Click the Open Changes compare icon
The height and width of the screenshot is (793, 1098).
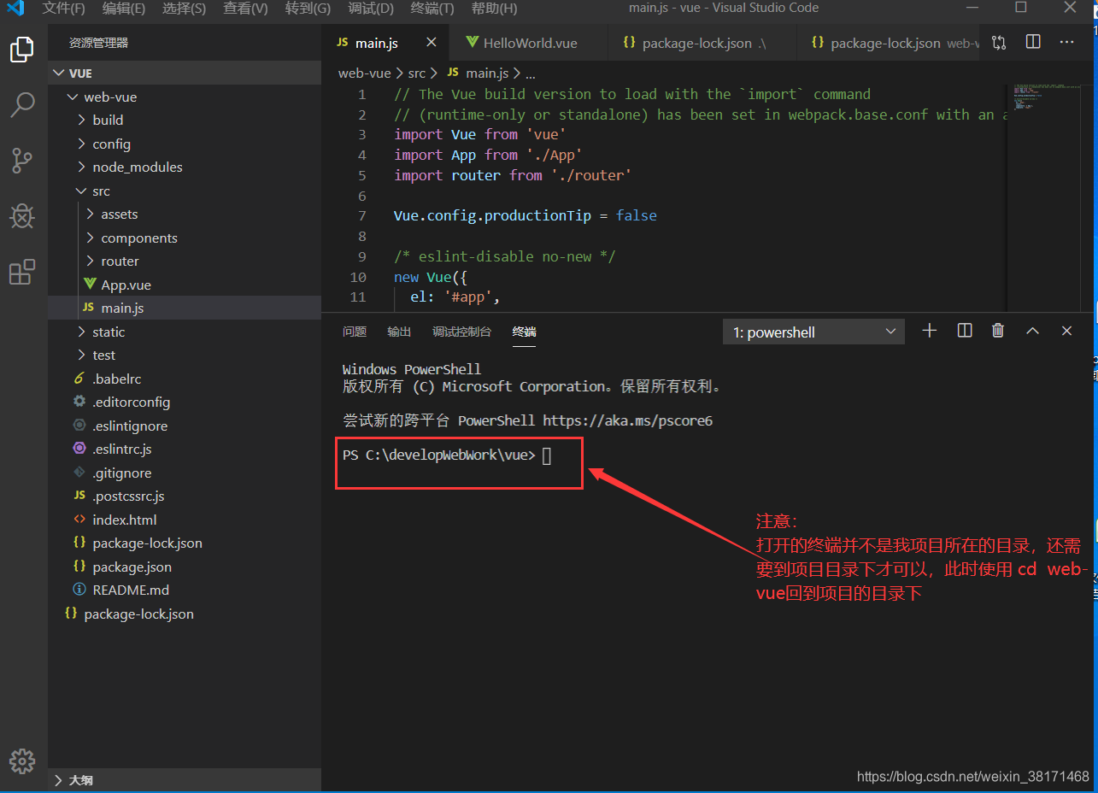point(999,42)
